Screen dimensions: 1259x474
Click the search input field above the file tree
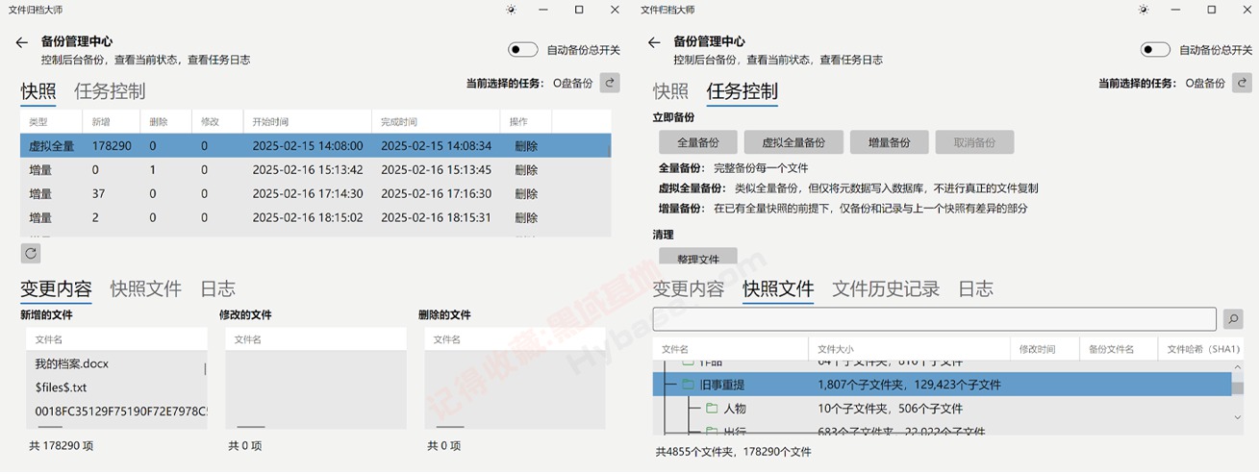(x=933, y=319)
